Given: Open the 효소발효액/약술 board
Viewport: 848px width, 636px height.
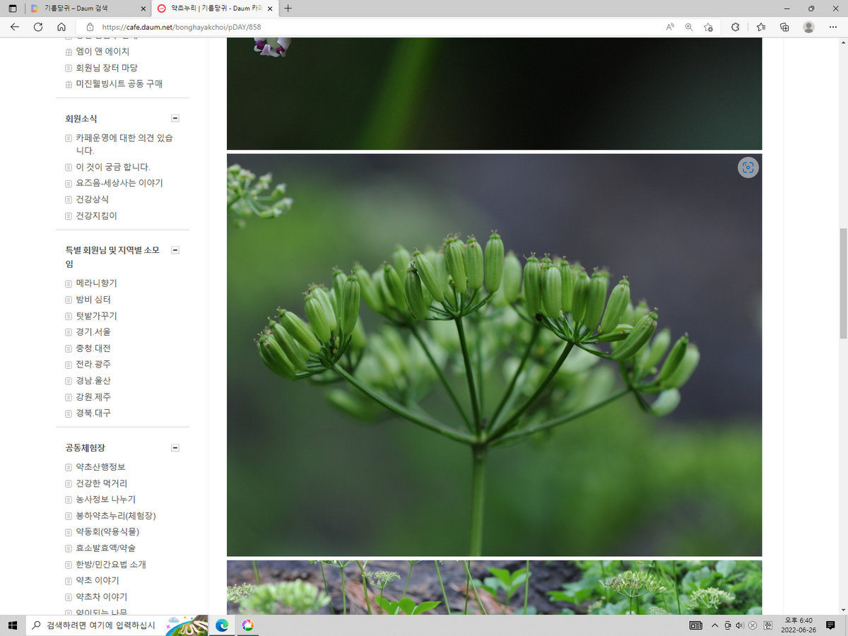Looking at the screenshot, I should click(106, 548).
